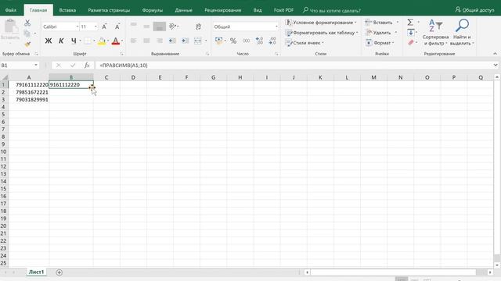
Task: Click the Fill down arrow icon
Action: coord(411,33)
